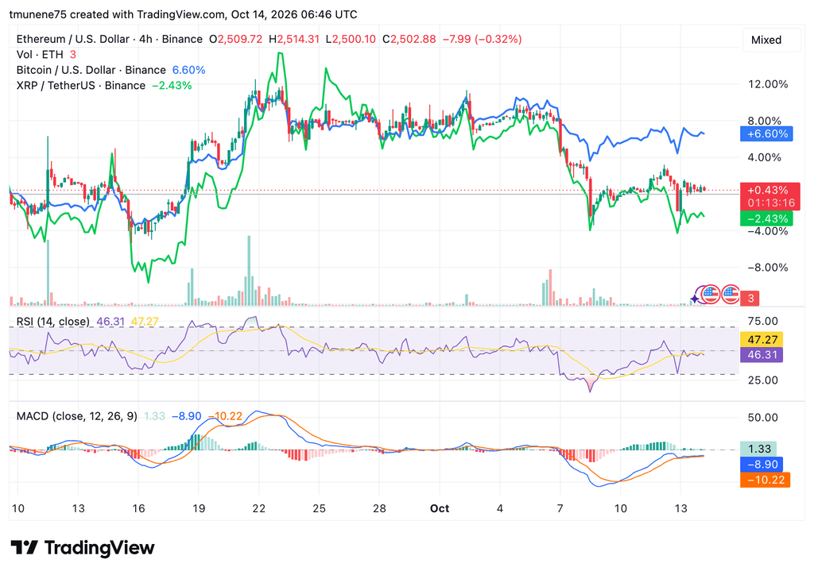Click the red volume value label 3 on axis
814x575 pixels.
pyautogui.click(x=750, y=298)
